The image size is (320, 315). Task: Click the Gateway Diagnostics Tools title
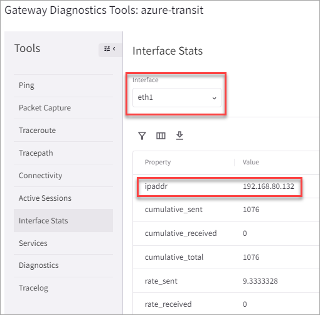tap(104, 11)
